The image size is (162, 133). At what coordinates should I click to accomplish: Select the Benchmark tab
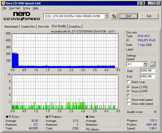[x=11, y=27]
